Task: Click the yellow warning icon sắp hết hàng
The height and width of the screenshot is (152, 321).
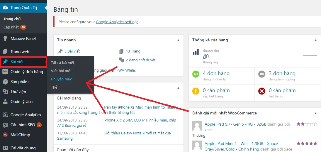Action: pyautogui.click(x=196, y=91)
